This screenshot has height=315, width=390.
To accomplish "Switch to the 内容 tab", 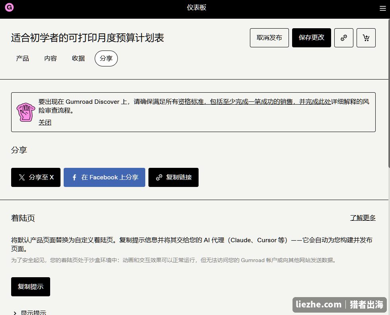I will (x=51, y=58).
